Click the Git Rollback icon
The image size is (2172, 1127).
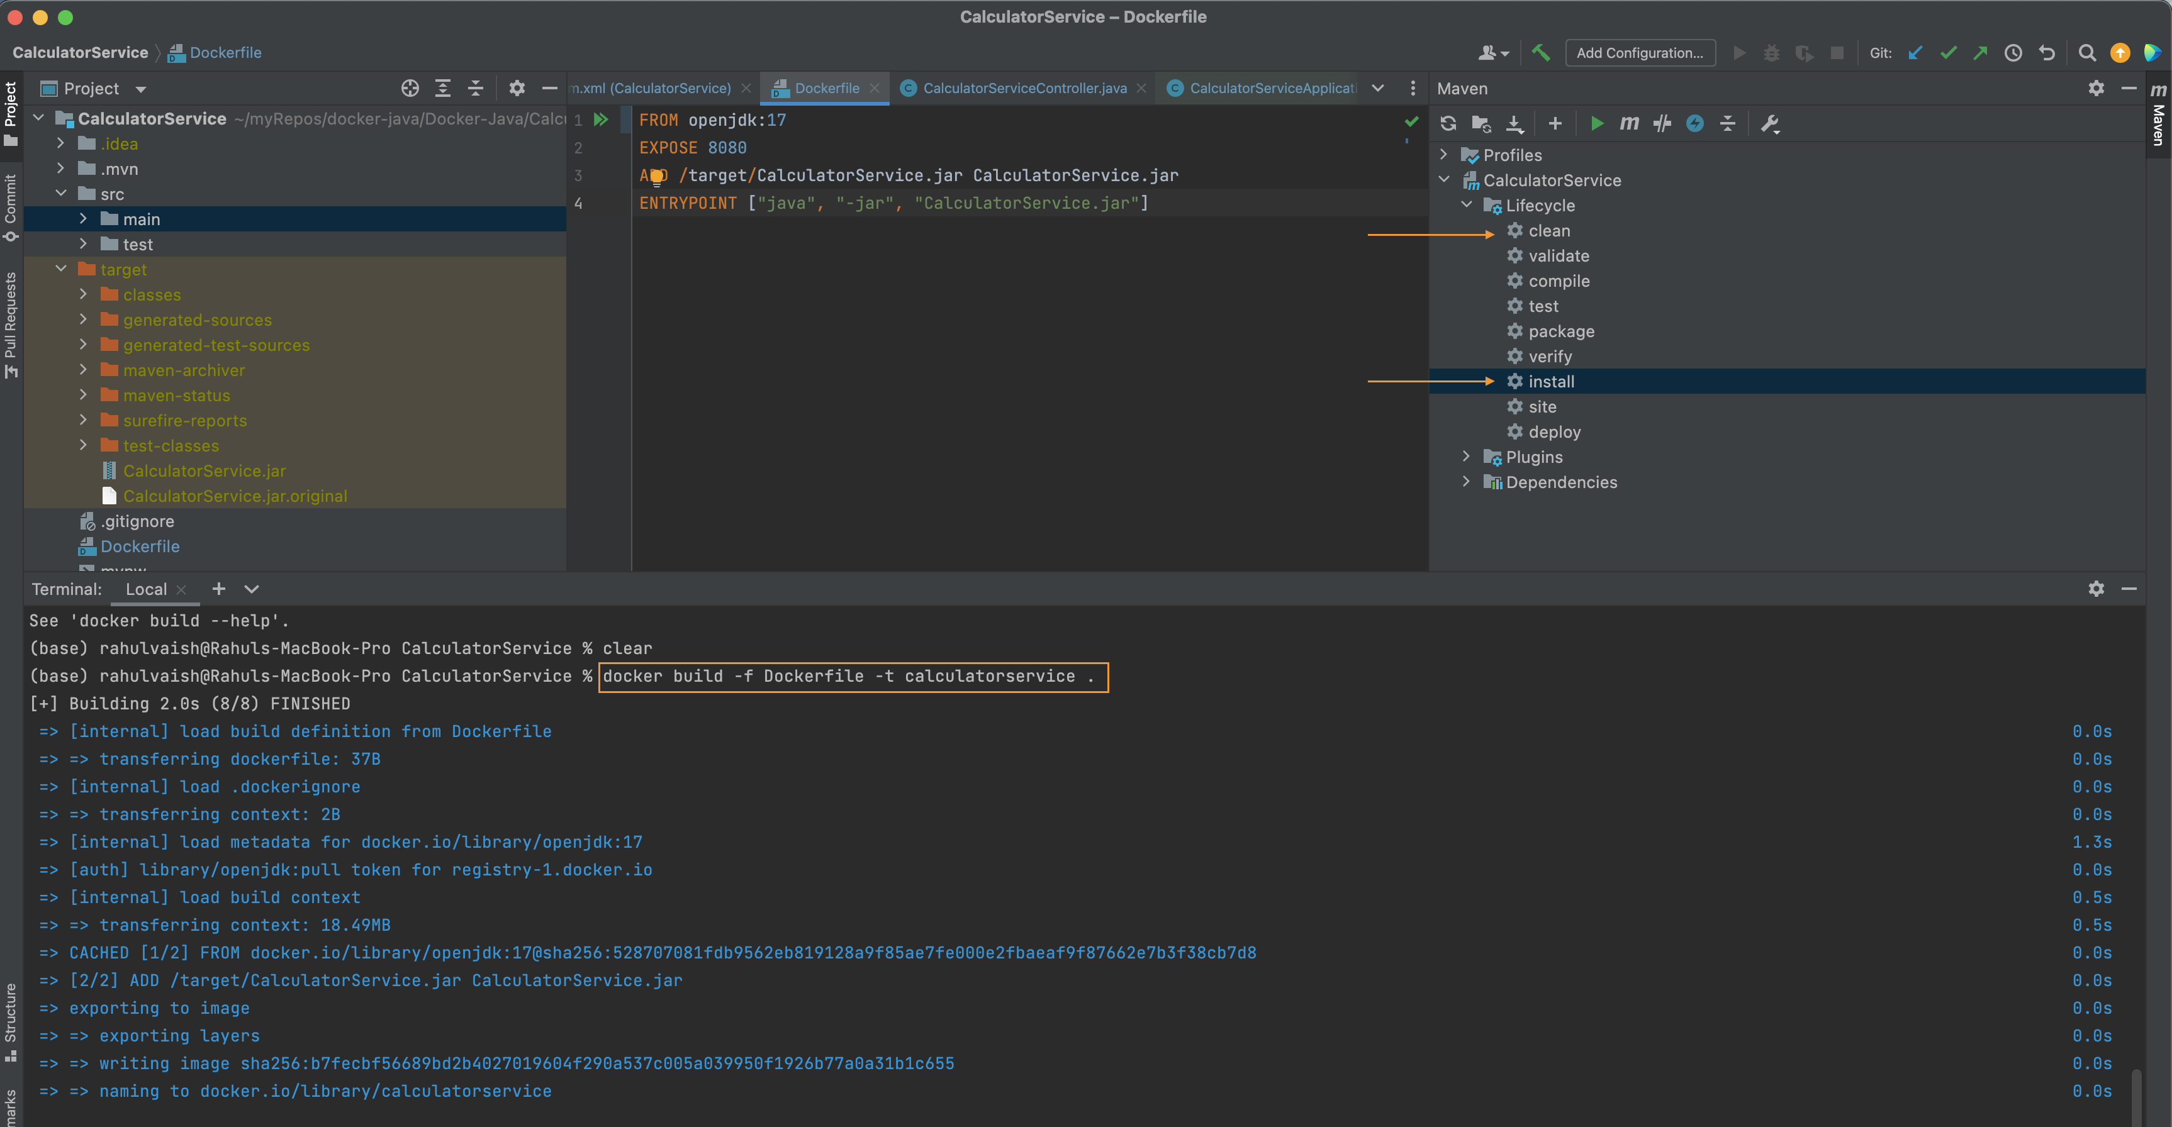[x=2046, y=52]
